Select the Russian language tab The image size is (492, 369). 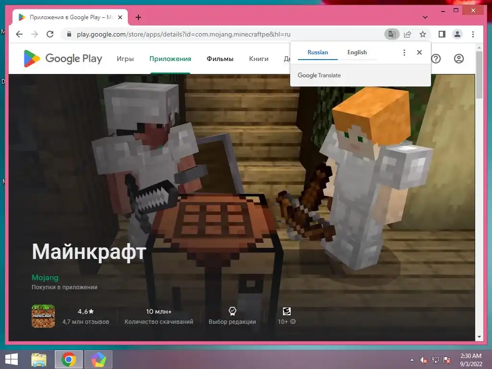(x=318, y=52)
